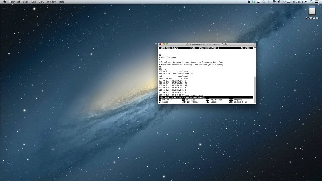Open the AirPlay display menu
The height and width of the screenshot is (181, 322).
tap(258, 2)
